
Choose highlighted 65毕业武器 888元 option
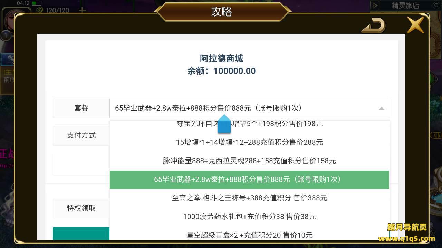point(249,179)
